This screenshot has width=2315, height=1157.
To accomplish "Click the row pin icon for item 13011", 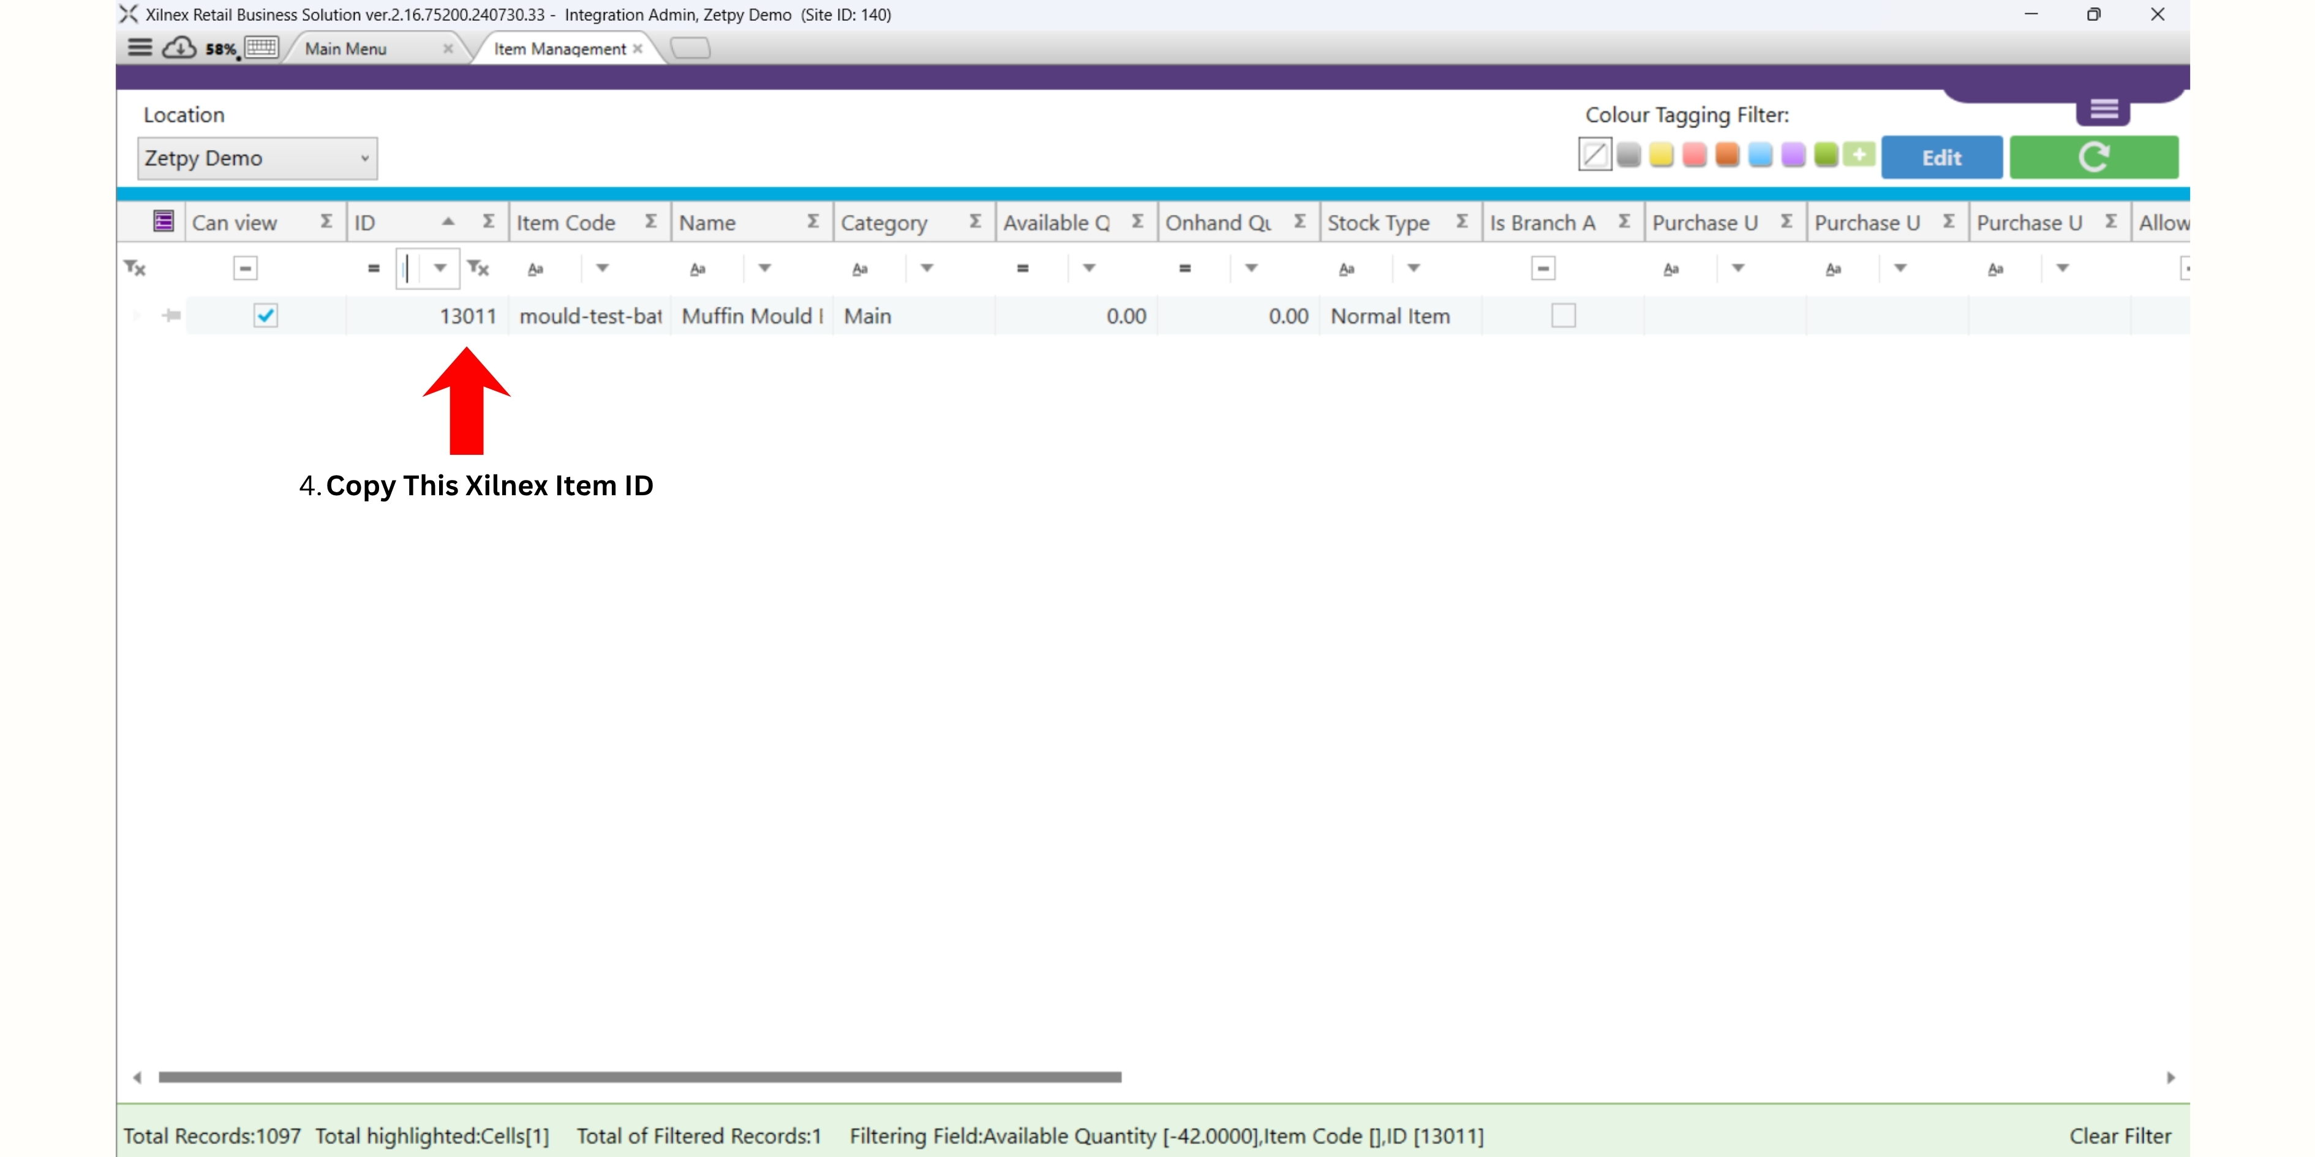I will (x=171, y=315).
